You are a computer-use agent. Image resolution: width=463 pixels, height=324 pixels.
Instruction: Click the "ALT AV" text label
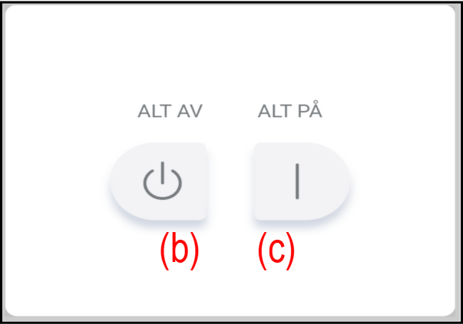point(170,112)
